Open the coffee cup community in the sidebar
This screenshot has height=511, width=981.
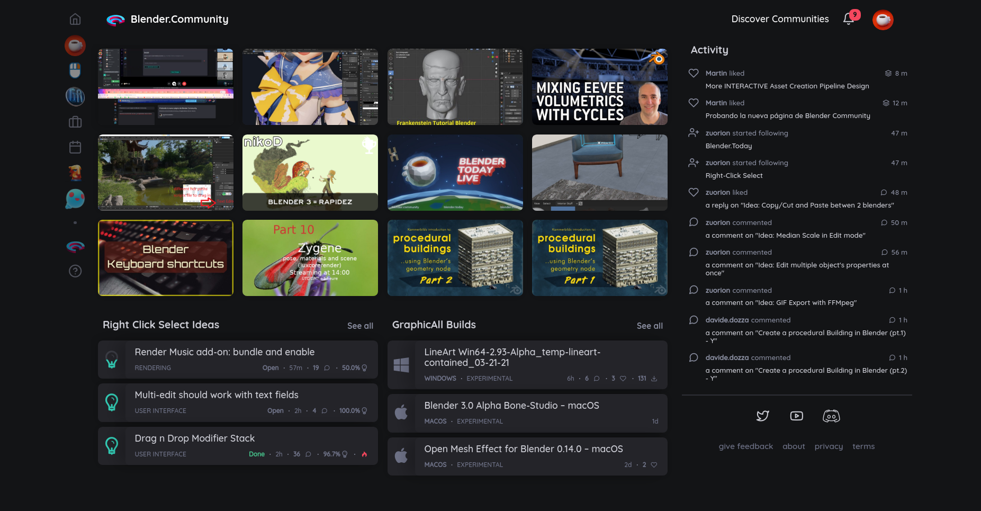pyautogui.click(x=75, y=46)
